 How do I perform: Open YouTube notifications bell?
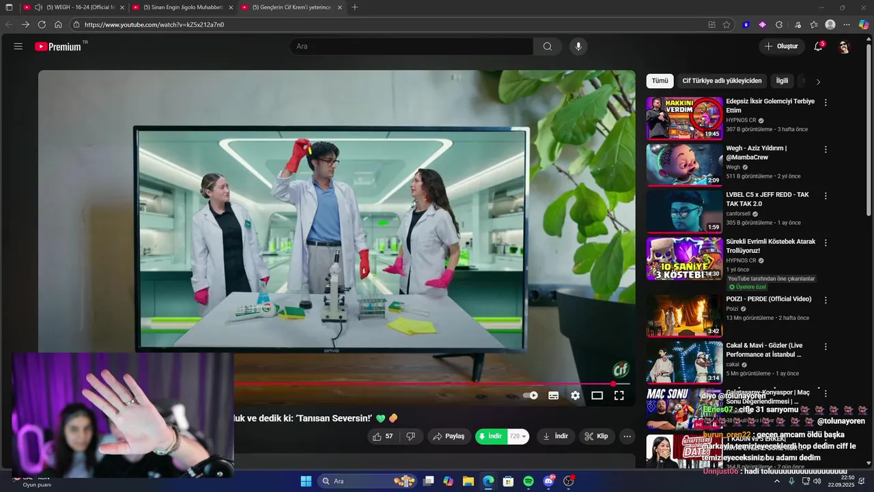coord(818,46)
